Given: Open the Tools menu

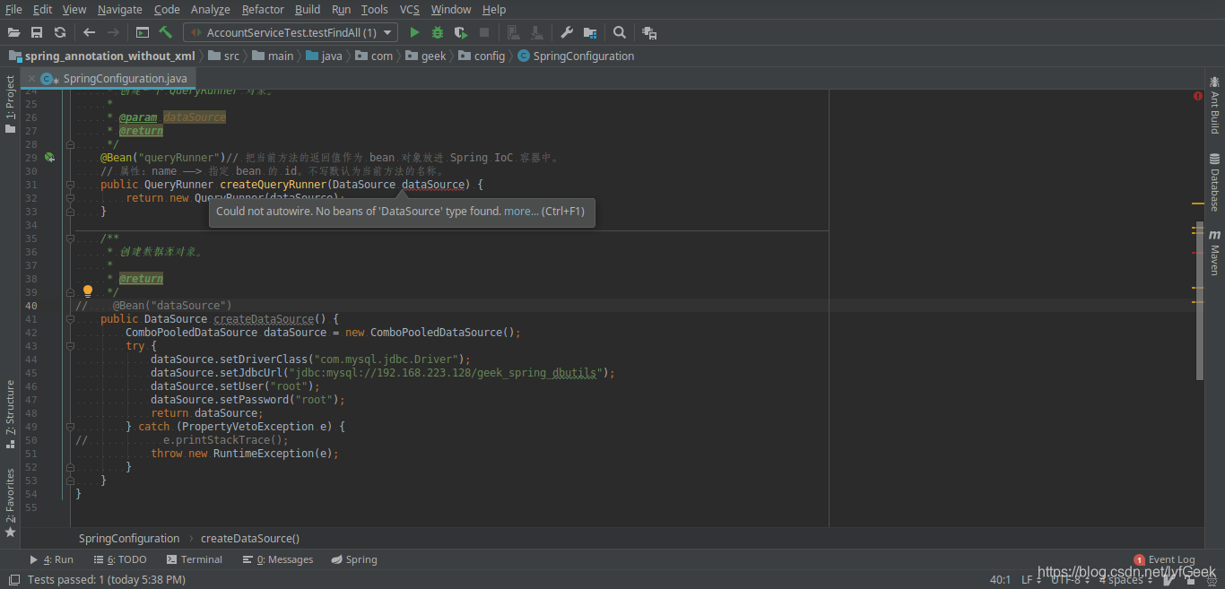Looking at the screenshot, I should [375, 9].
